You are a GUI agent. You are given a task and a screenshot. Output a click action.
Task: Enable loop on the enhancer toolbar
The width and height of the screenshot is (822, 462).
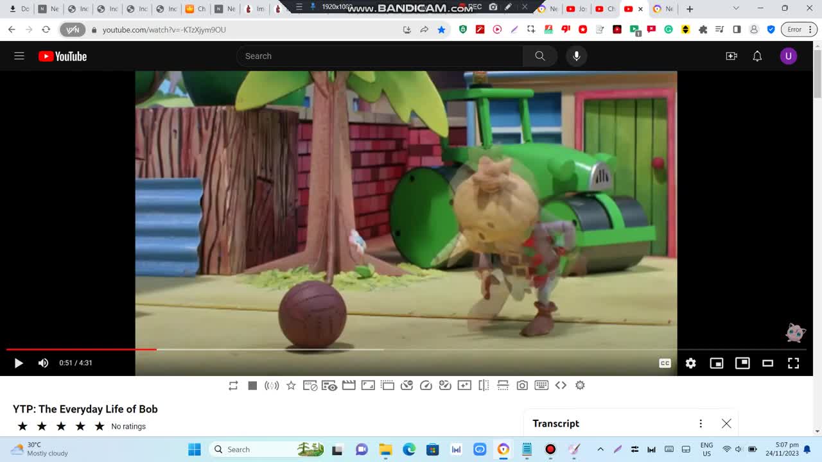pos(233,385)
